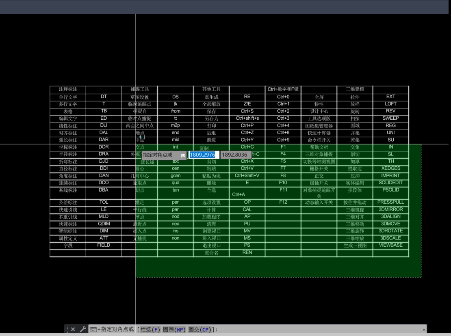
Task: Choose the 圈交(CP) crossing polygon option
Action: (199, 330)
